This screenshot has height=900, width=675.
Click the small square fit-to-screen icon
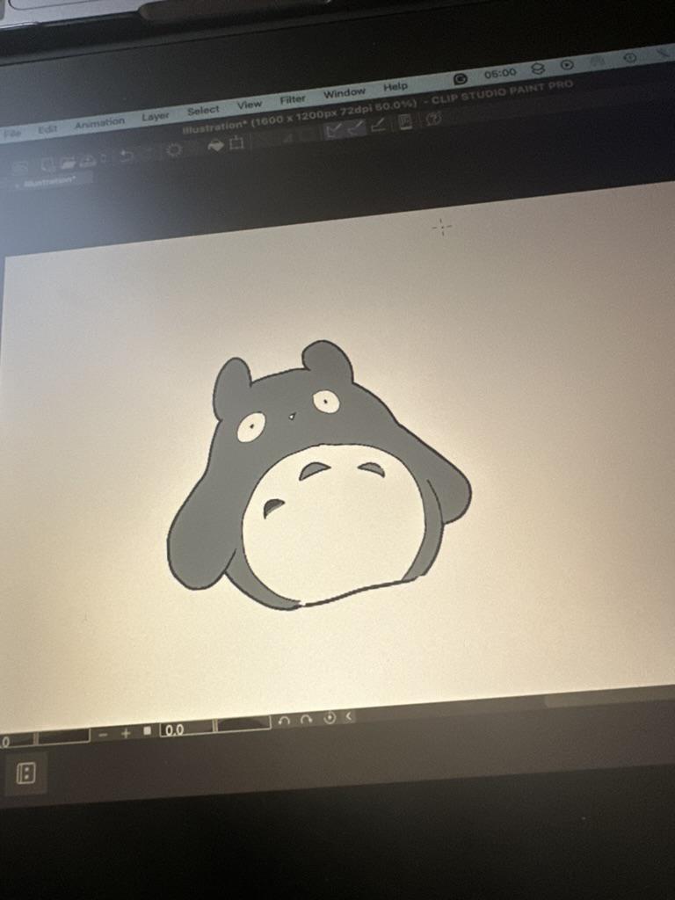pyautogui.click(x=147, y=731)
